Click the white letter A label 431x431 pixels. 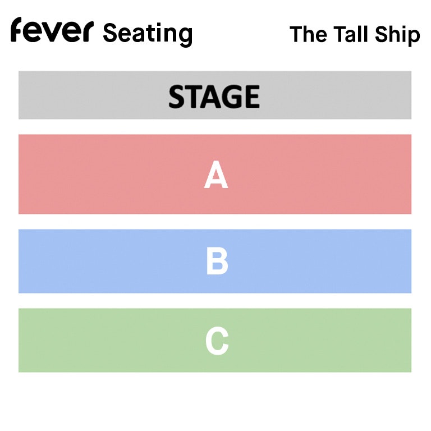(x=216, y=175)
